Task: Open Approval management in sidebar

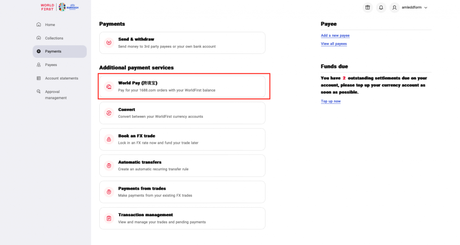Action: tap(55, 94)
